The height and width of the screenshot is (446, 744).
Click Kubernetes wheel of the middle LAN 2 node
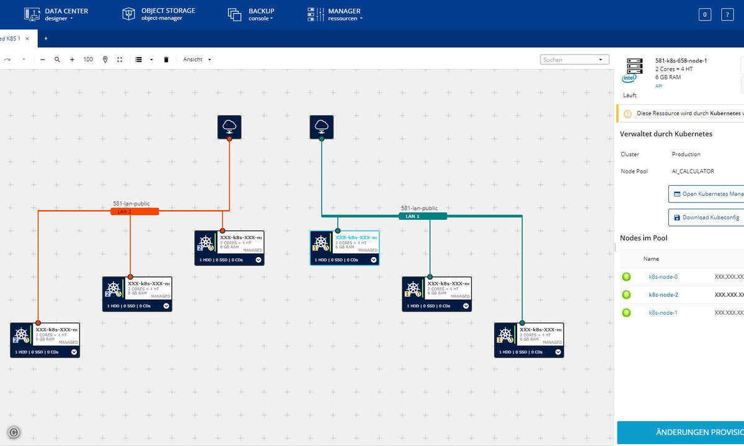(114, 289)
